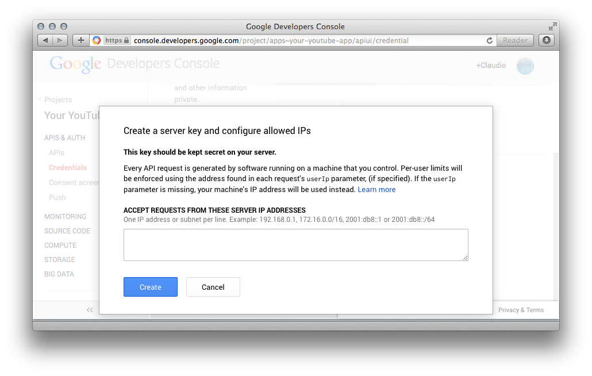Click the reload icon in the address bar
Image resolution: width=592 pixels, height=376 pixels.
point(489,40)
